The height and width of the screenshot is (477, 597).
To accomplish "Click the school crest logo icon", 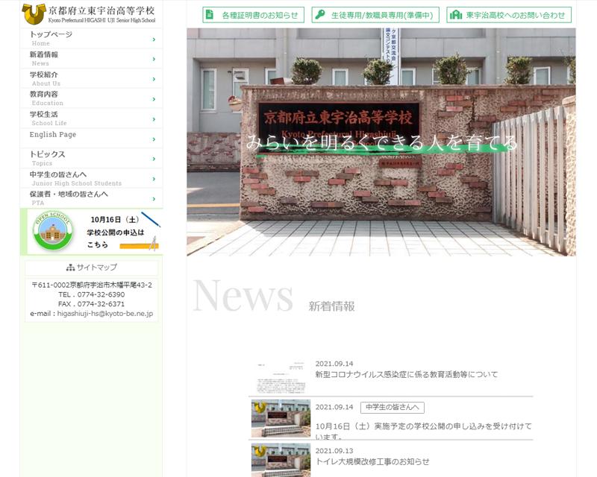I will click(34, 13).
